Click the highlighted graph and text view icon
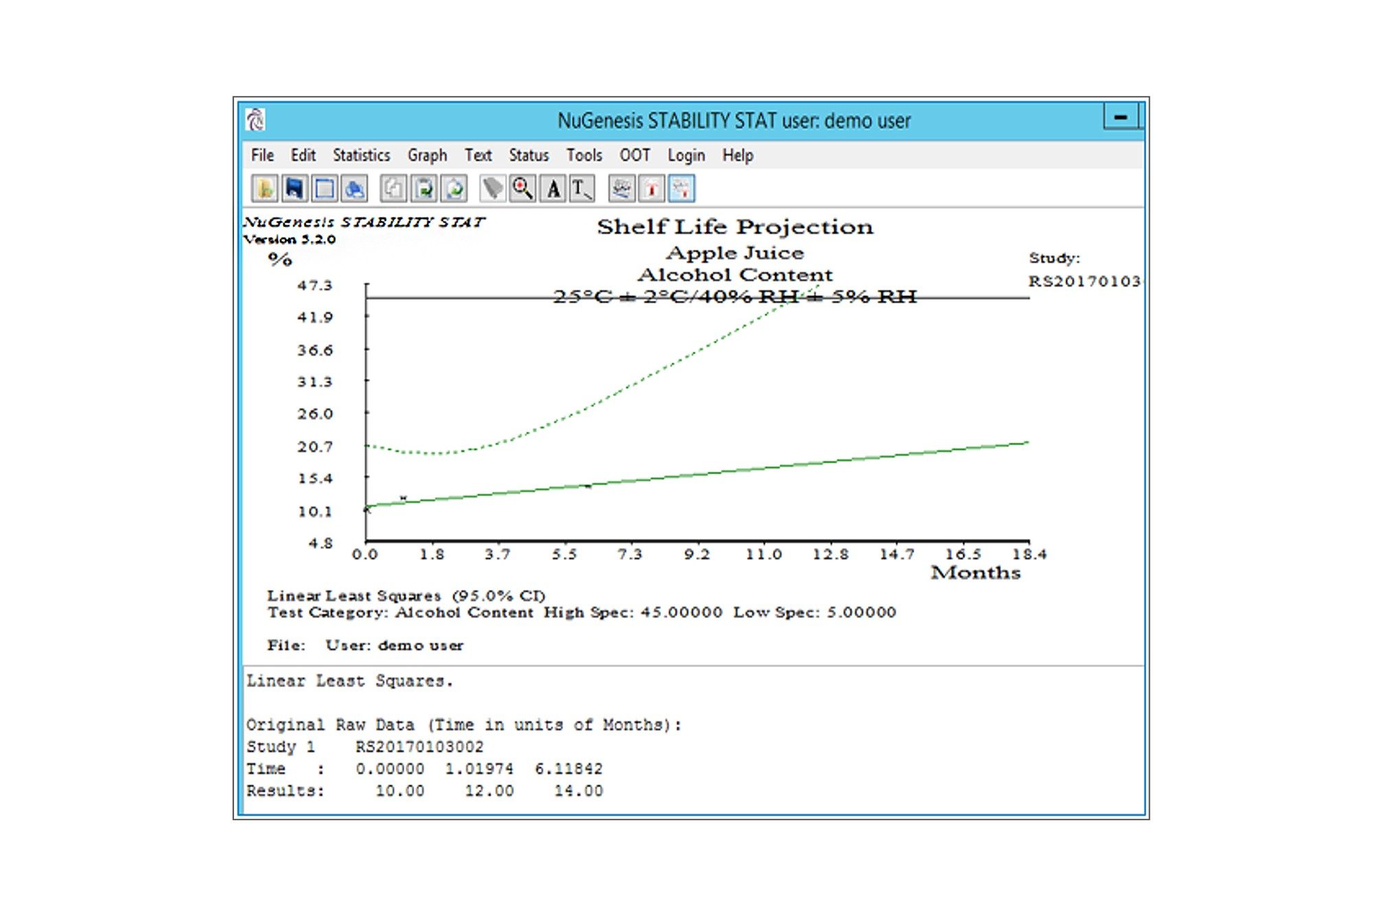Screen dimensions: 1373x915 (682, 189)
